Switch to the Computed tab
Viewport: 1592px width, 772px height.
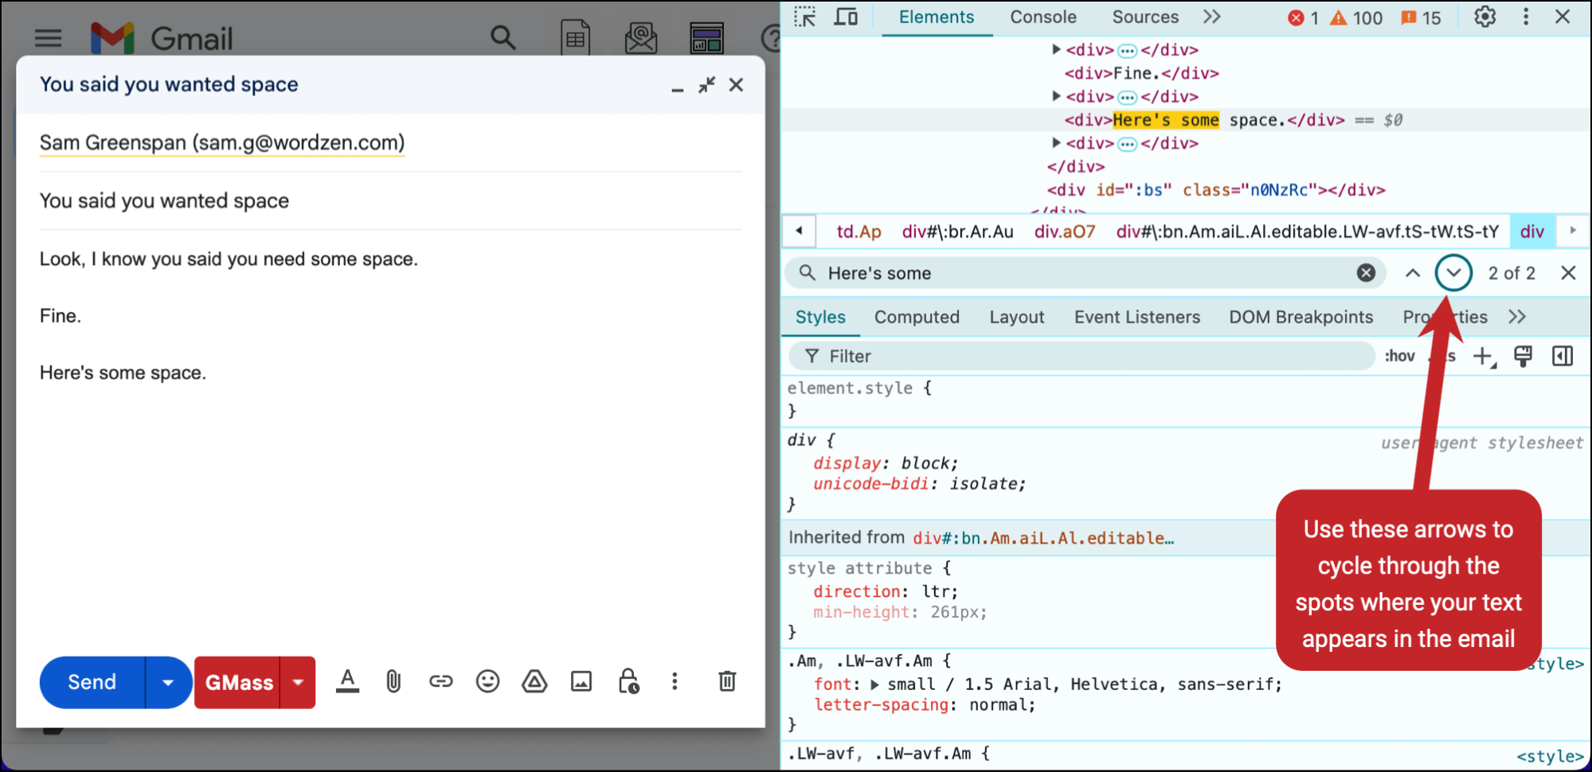pyautogui.click(x=917, y=317)
